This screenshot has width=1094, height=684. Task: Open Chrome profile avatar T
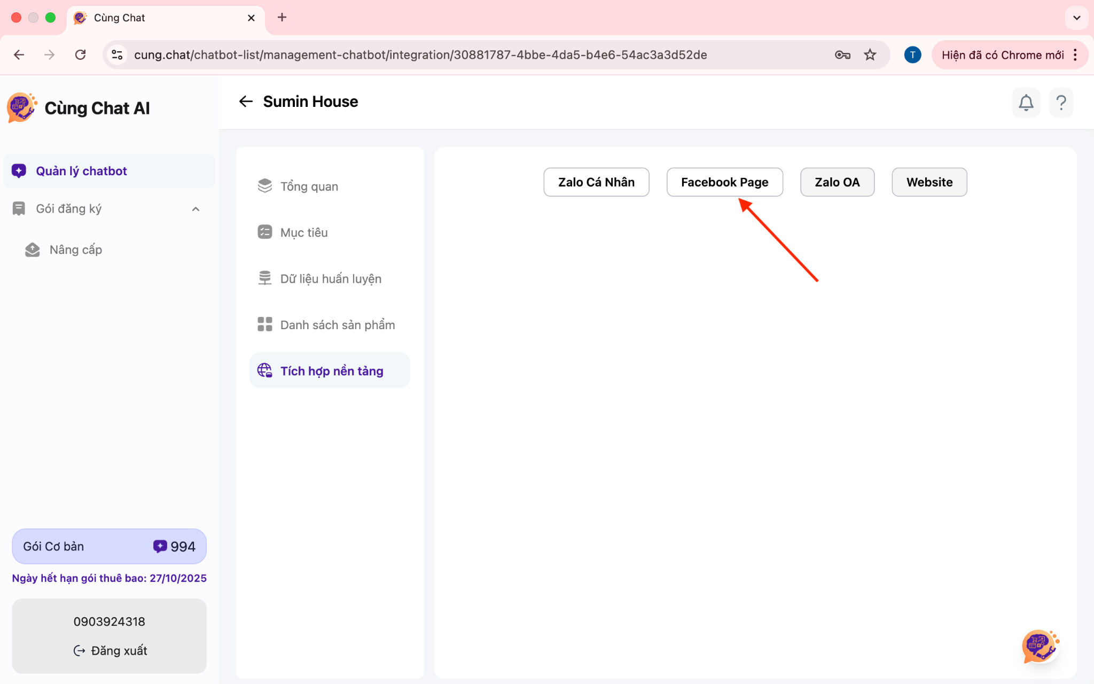(912, 55)
